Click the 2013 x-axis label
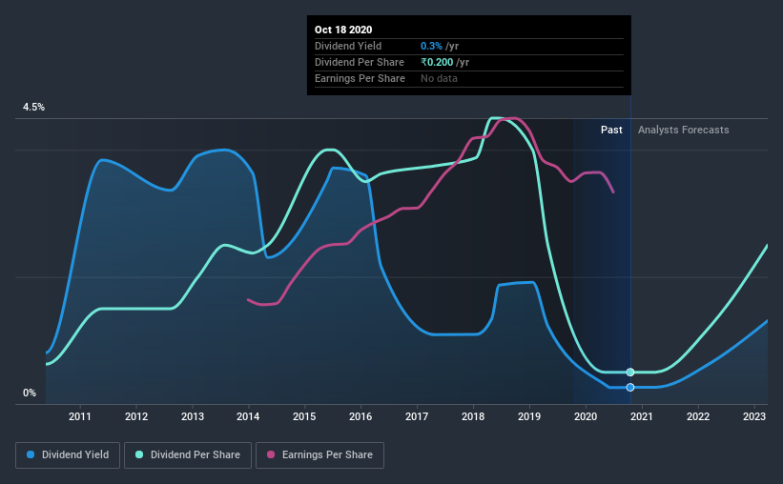783x484 pixels. click(x=193, y=416)
